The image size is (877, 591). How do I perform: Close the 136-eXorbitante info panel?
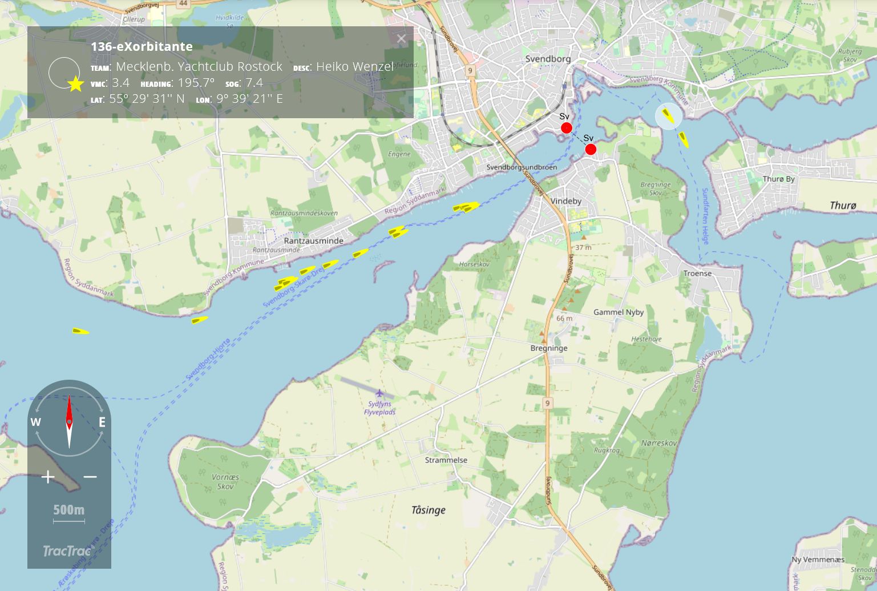(401, 39)
